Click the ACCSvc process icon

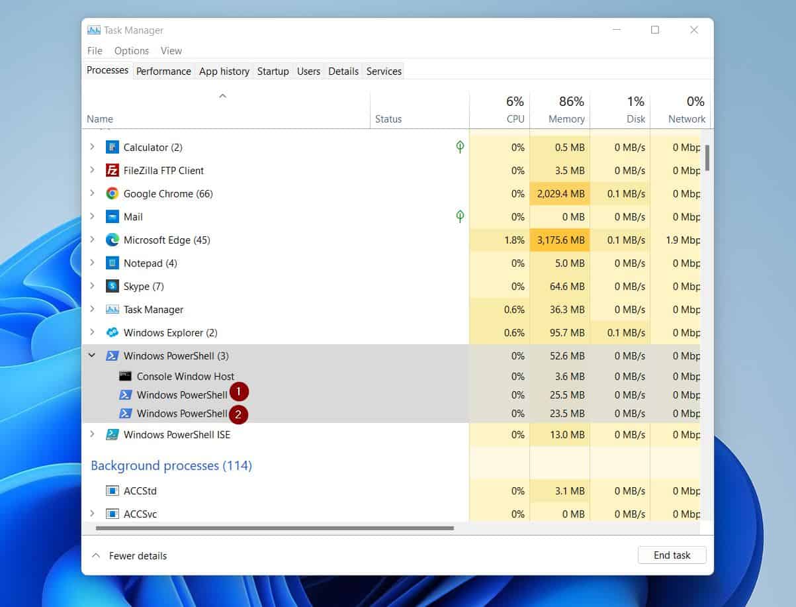point(112,514)
